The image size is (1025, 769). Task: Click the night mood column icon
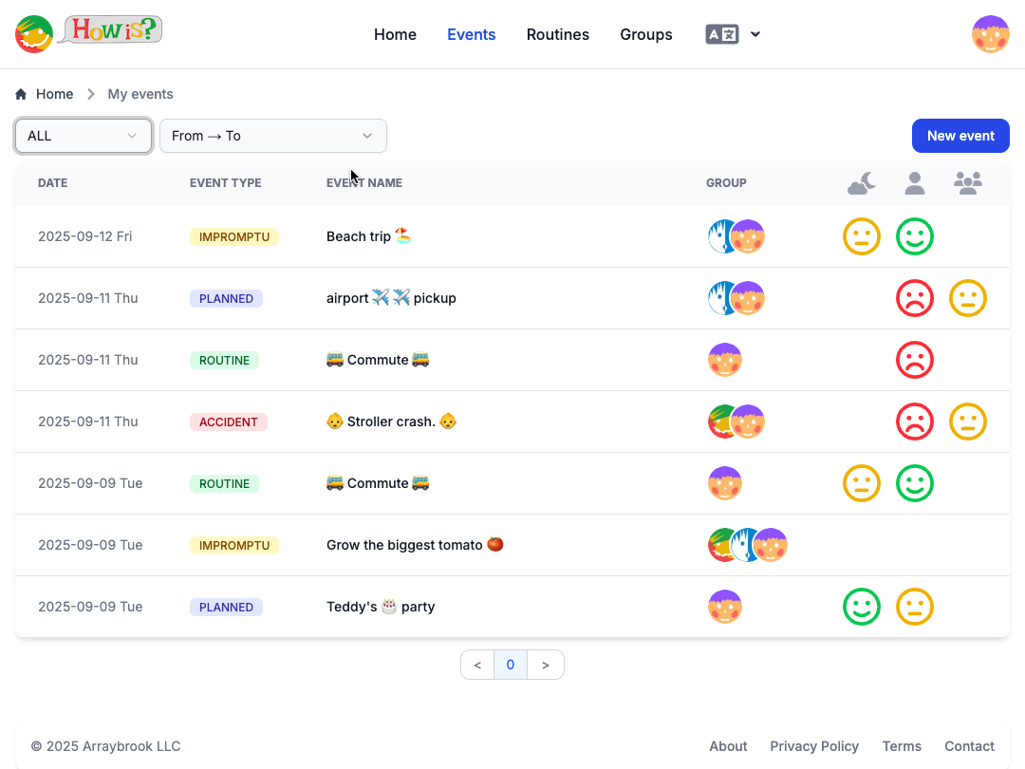tap(861, 183)
